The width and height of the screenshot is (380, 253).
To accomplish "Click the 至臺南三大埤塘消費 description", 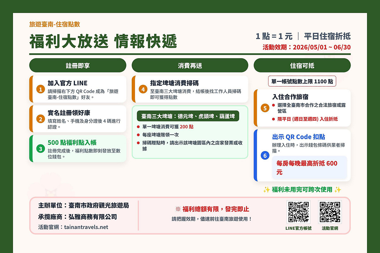I will (196, 94).
